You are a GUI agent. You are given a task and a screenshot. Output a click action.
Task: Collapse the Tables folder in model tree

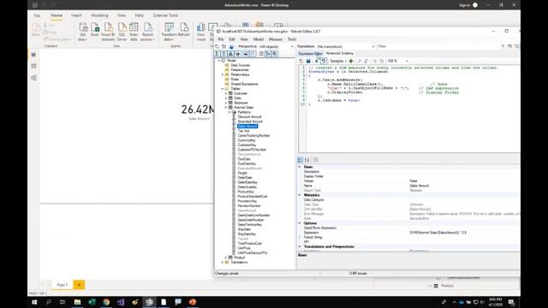[x=223, y=89]
